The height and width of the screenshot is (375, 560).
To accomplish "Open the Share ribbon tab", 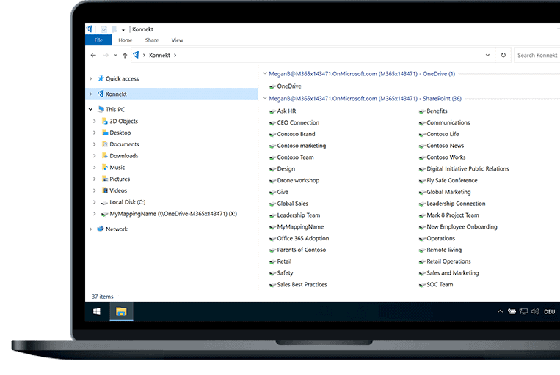I will coord(152,40).
